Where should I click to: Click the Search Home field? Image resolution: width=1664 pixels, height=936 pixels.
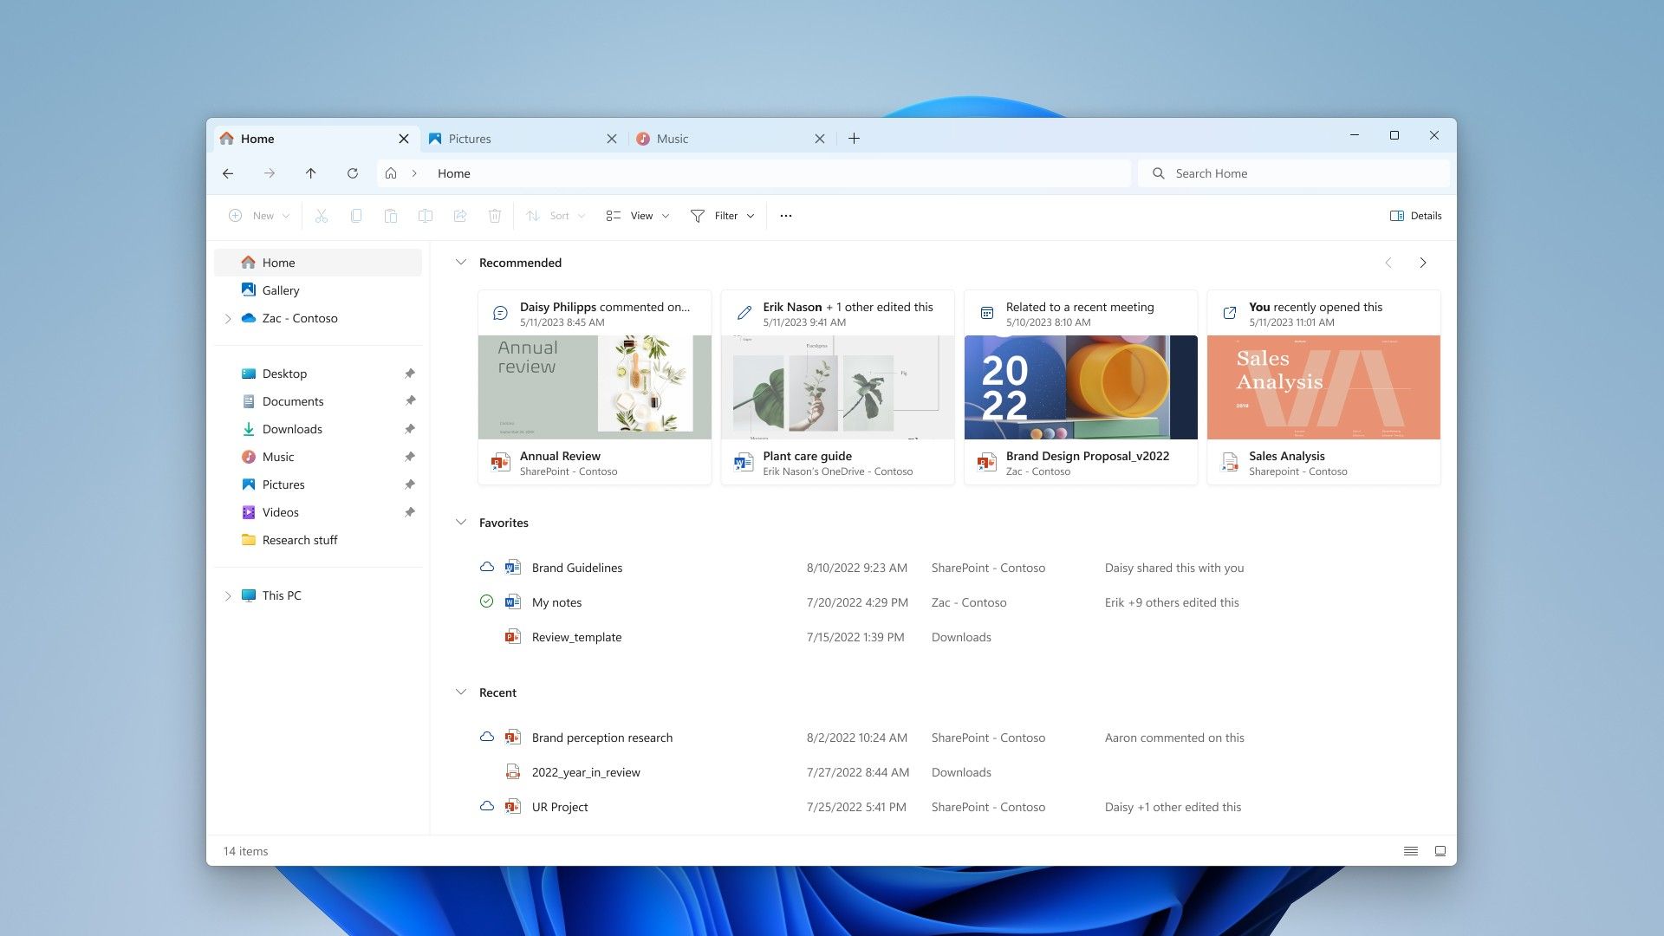(1293, 173)
